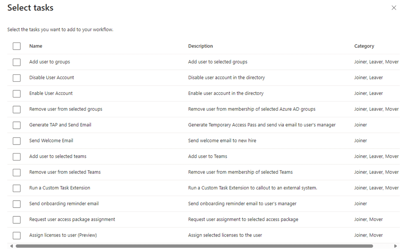This screenshot has width=402, height=251.
Task: Select the Disable User Account checkbox
Action: [x=16, y=78]
